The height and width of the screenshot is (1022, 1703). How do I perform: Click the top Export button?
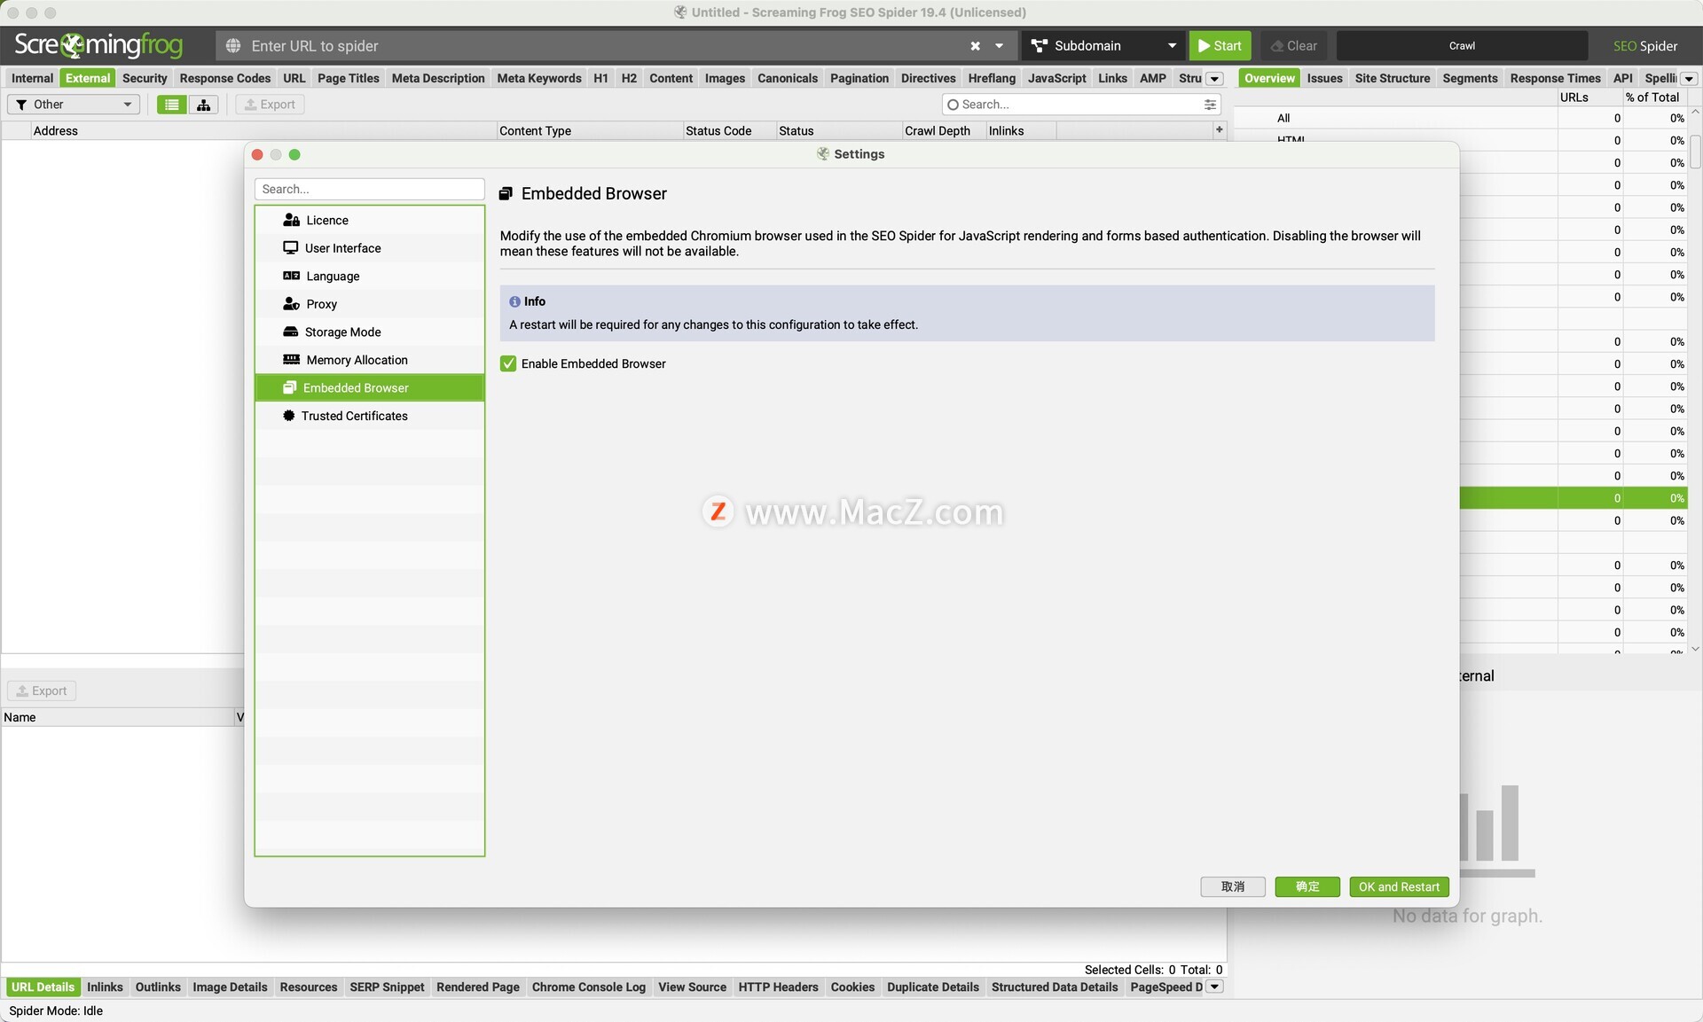(x=270, y=105)
